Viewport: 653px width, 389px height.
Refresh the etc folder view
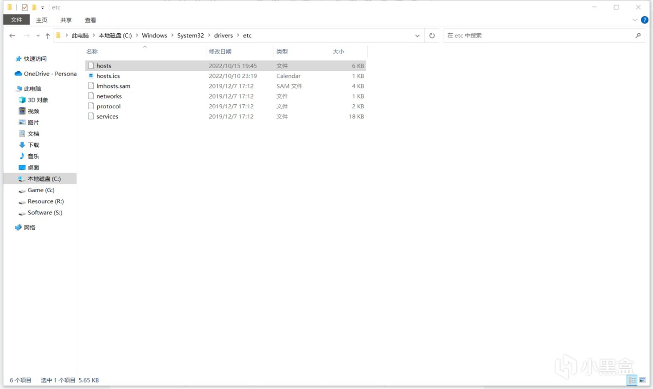pos(432,36)
